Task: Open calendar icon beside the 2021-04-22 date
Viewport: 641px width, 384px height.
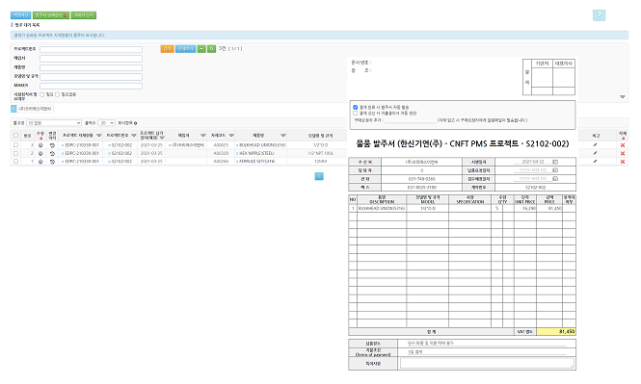Action: pyautogui.click(x=555, y=162)
